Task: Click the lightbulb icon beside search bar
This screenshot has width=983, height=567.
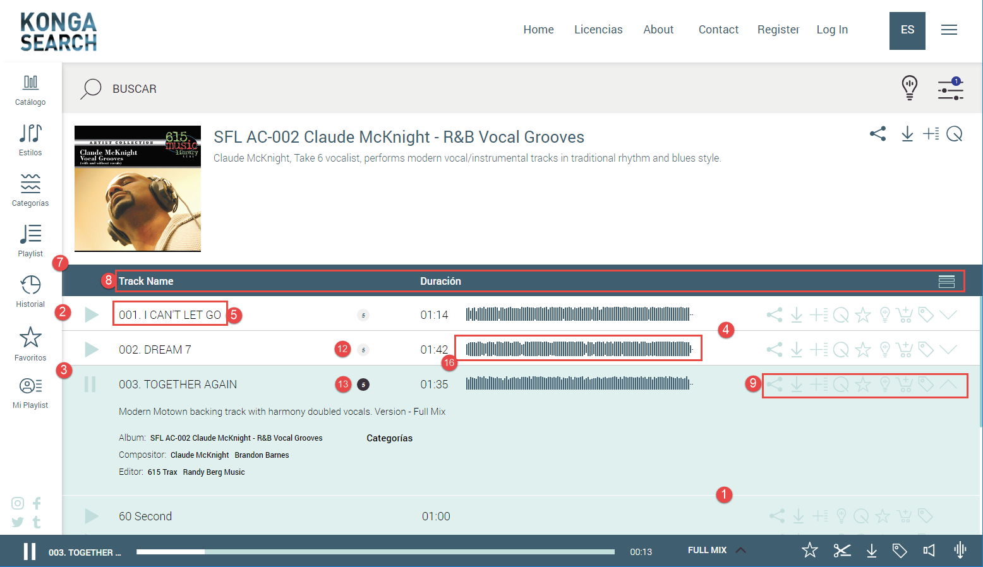Action: (909, 88)
